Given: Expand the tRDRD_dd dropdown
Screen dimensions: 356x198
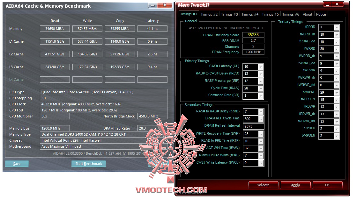Looking at the screenshot, I should point(337,42).
